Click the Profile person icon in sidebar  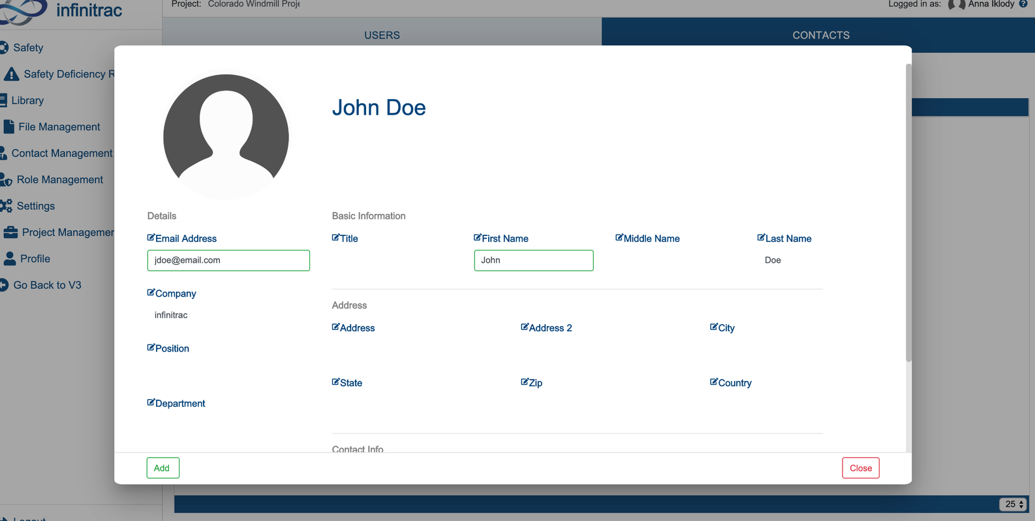[10, 258]
